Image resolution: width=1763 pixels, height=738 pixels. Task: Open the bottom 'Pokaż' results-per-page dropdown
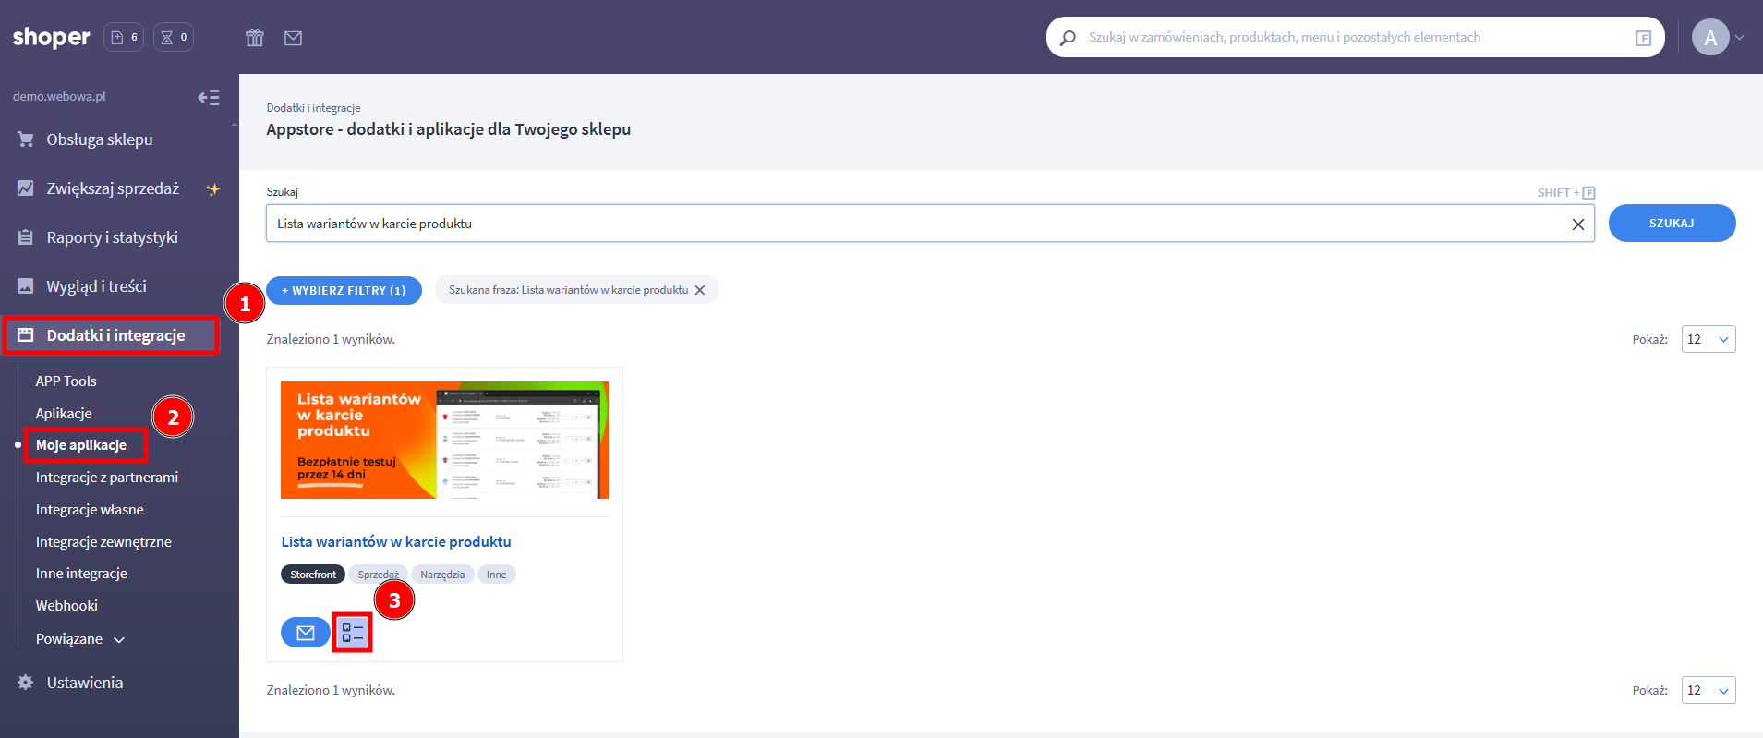[1708, 690]
